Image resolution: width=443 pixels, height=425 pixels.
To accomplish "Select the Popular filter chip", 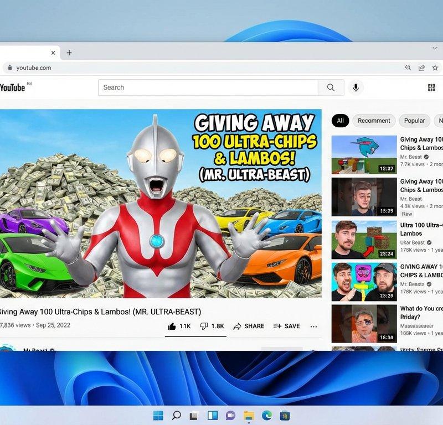I will coord(414,121).
